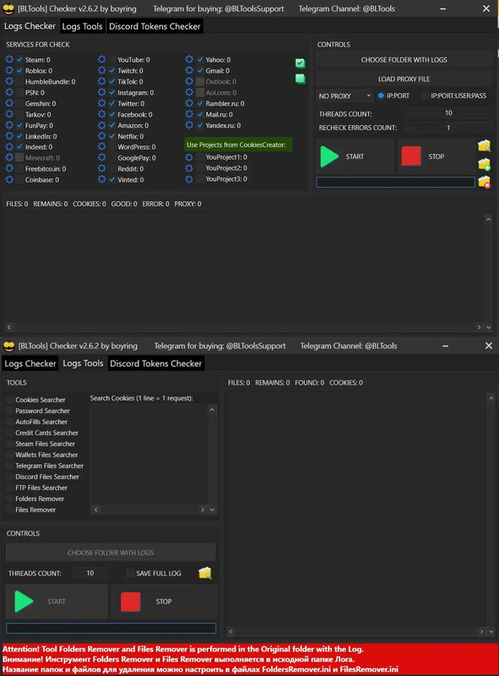Open settings gear next to GooglePay
The width and height of the screenshot is (499, 676).
[101, 158]
